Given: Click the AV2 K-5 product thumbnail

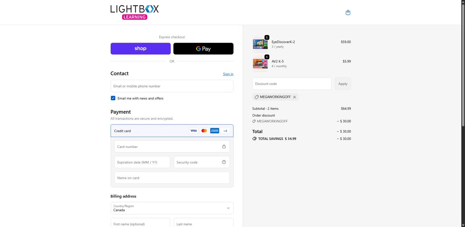Looking at the screenshot, I should pos(260,64).
